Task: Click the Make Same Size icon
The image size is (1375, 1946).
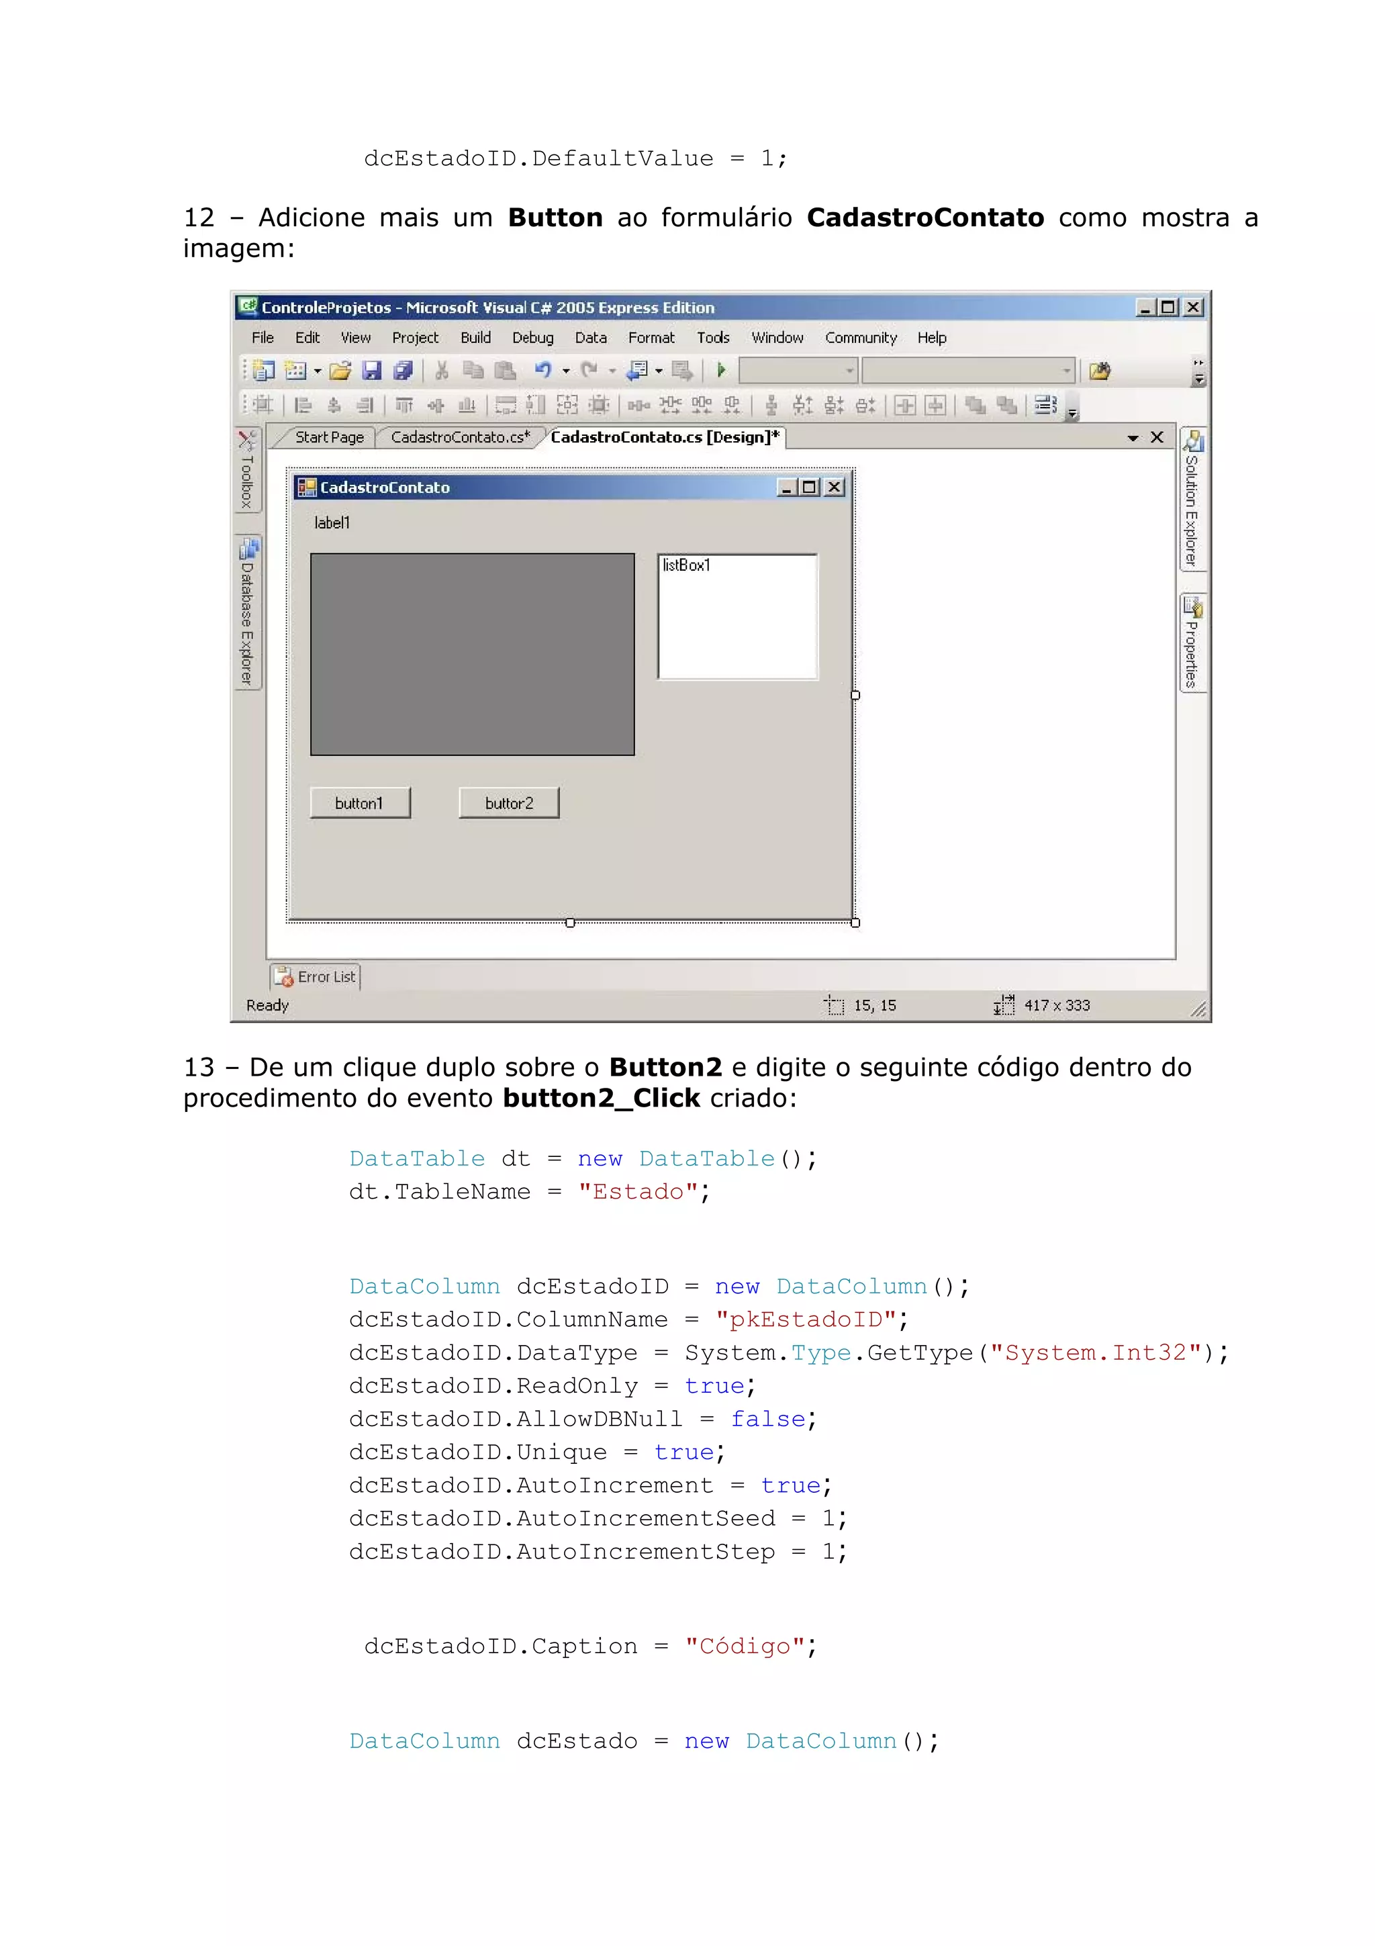Action: coord(567,405)
